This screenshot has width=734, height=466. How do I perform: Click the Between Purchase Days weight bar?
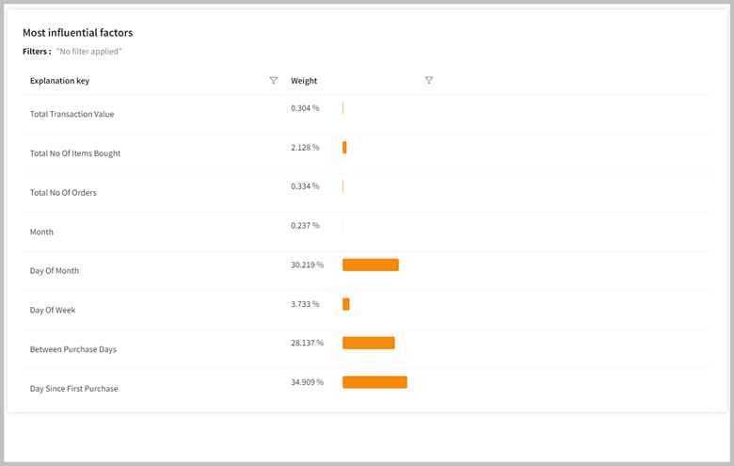coord(369,343)
